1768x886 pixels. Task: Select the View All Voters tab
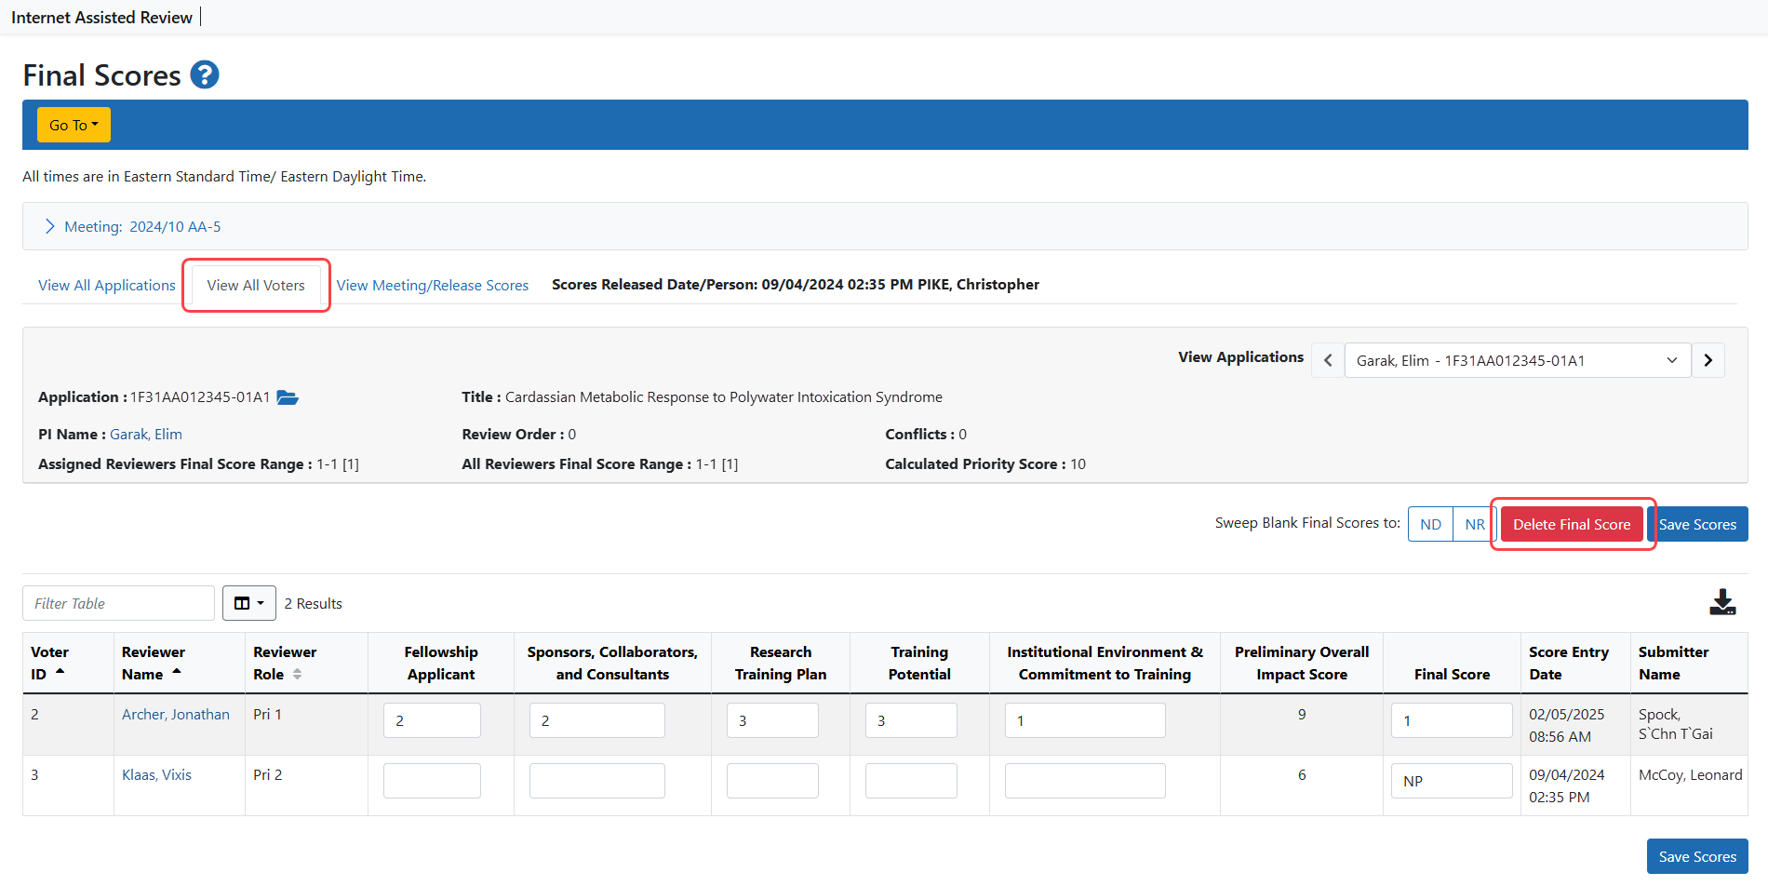pyautogui.click(x=256, y=285)
